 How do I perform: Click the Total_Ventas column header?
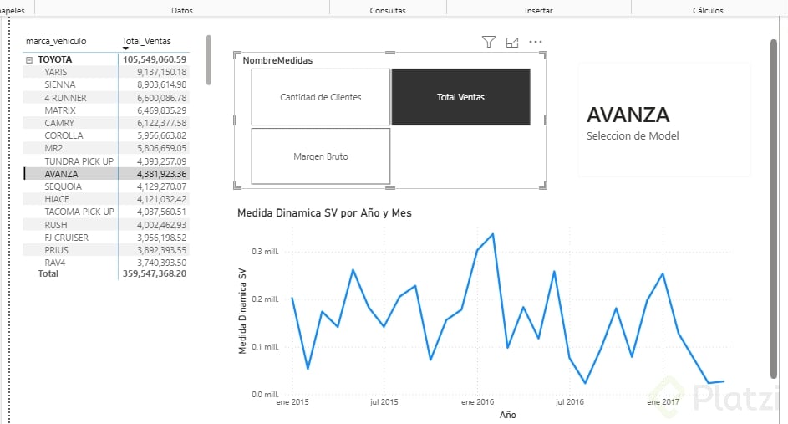pyautogui.click(x=145, y=41)
